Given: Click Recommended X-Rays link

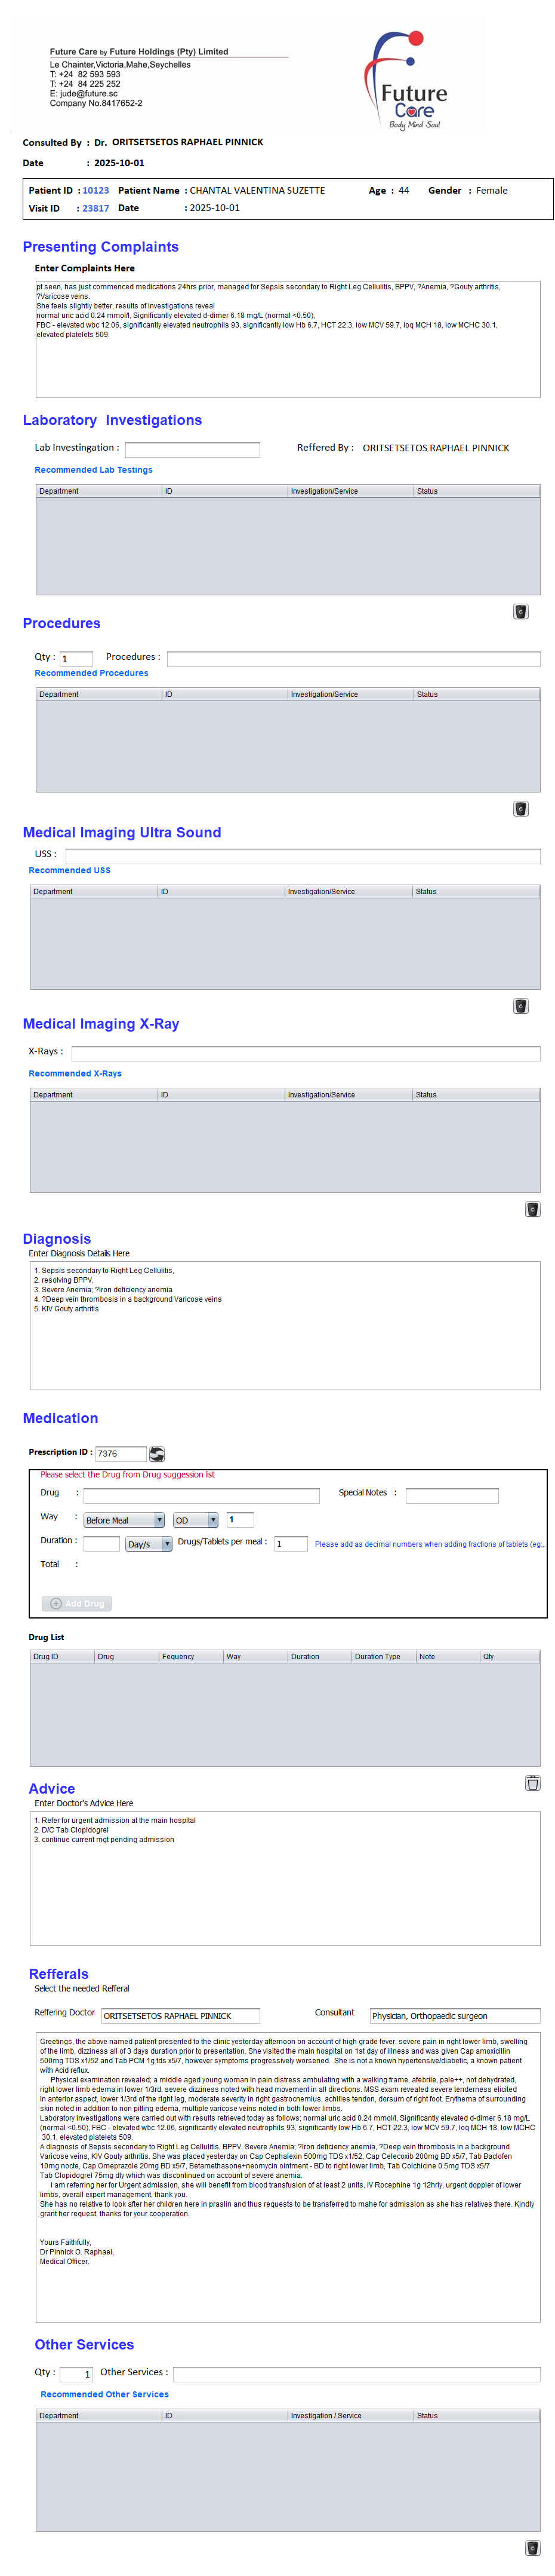Looking at the screenshot, I should click(75, 1073).
